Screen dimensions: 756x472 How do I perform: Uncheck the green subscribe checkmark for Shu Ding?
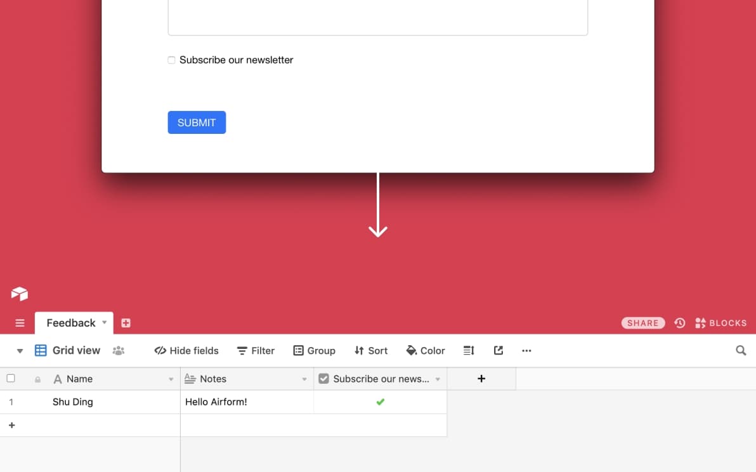coord(381,402)
